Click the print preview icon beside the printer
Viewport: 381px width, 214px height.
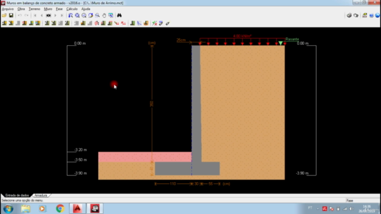356,15
